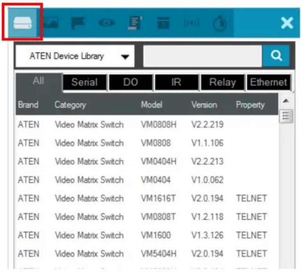Select the VM1600 model cell
This screenshot has height=272, width=301.
156,235
